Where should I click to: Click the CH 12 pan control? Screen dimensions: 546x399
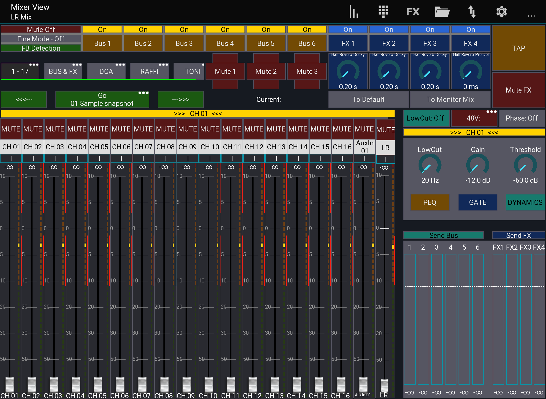(254, 158)
